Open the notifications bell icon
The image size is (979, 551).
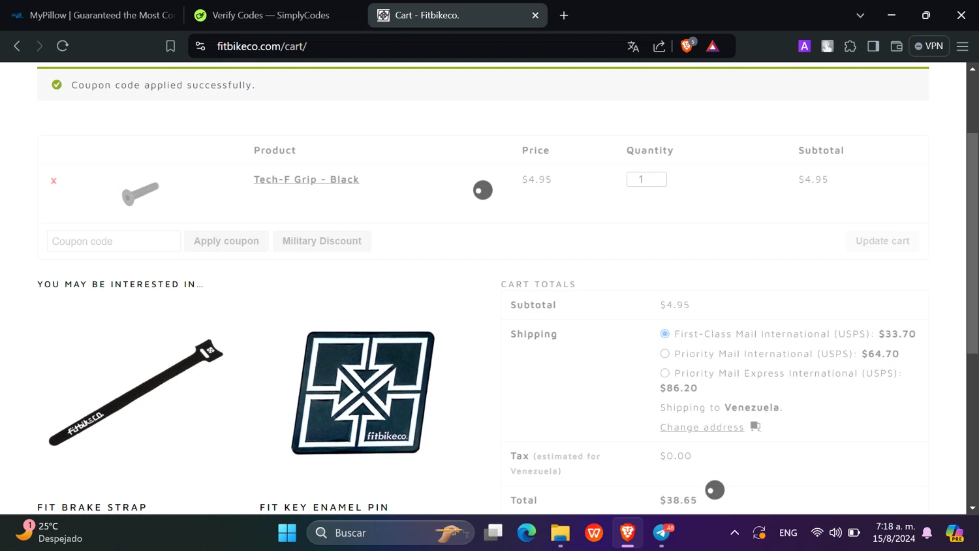tap(927, 533)
